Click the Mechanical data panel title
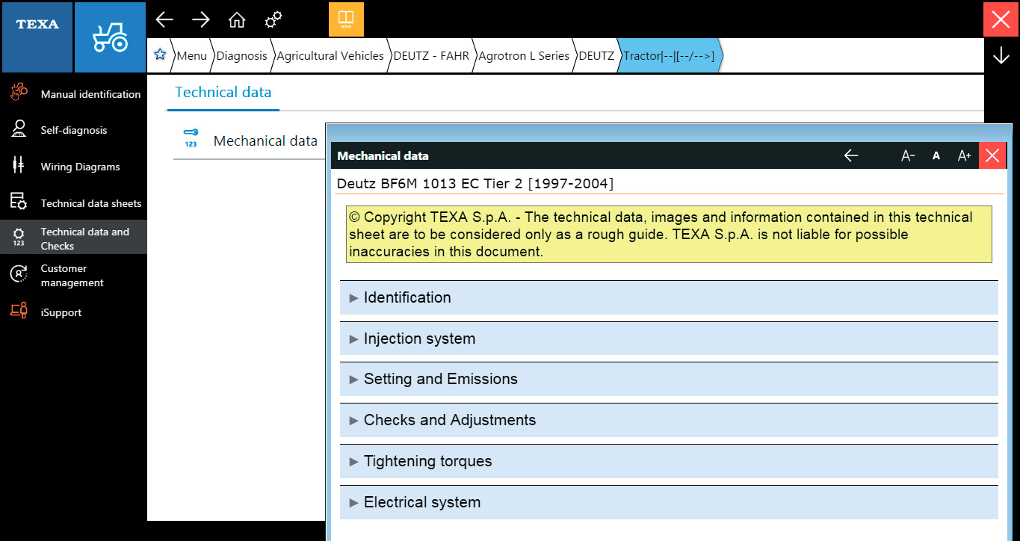Viewport: 1020px width, 541px height. (x=383, y=155)
